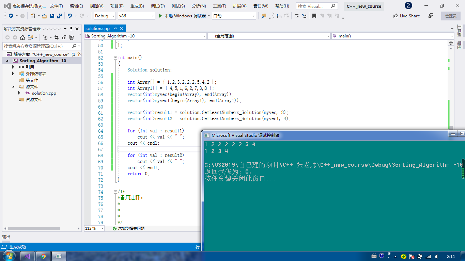This screenshot has width=465, height=261.
Task: Click the Chrome taskbar icon
Action: point(43,256)
